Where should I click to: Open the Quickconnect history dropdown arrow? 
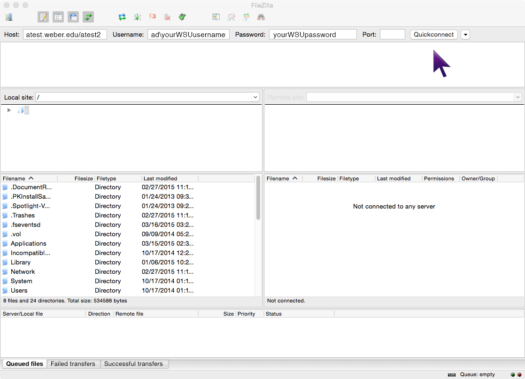(465, 35)
